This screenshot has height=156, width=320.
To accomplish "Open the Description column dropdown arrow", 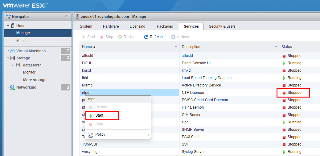I will 276,47.
